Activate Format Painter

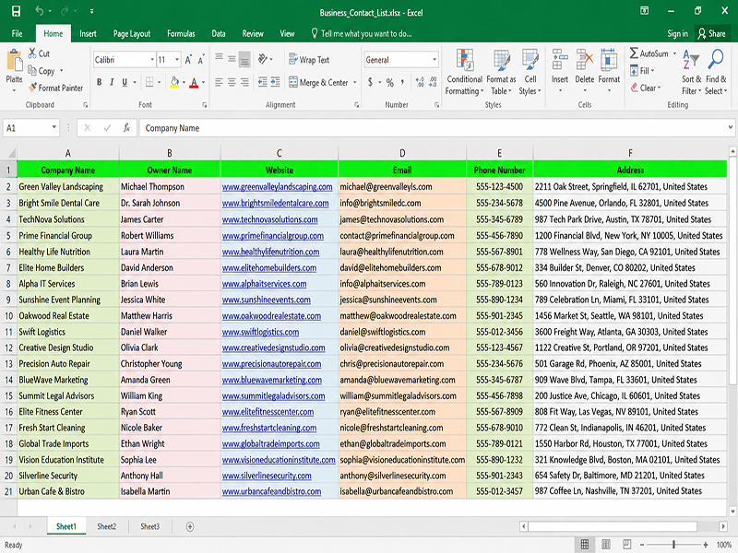pos(55,88)
